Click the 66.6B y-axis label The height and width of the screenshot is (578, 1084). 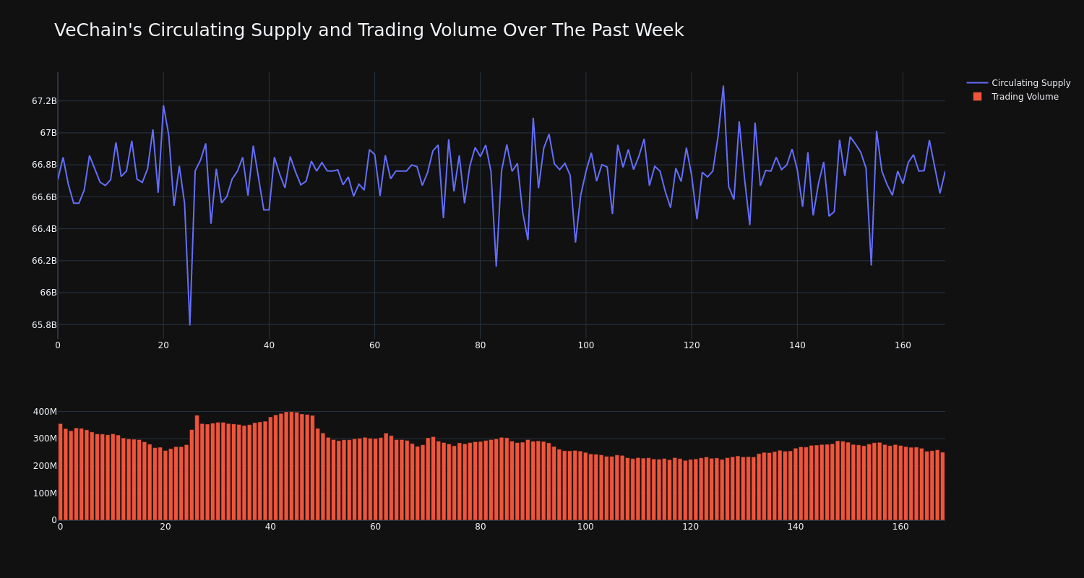click(44, 197)
